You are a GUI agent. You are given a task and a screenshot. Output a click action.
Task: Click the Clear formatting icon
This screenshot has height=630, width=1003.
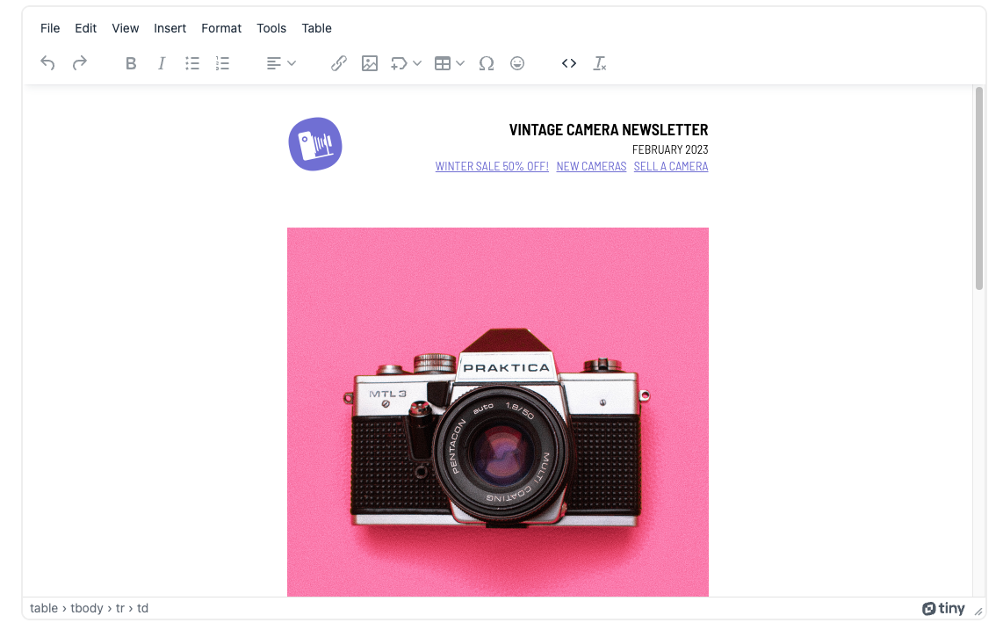600,62
